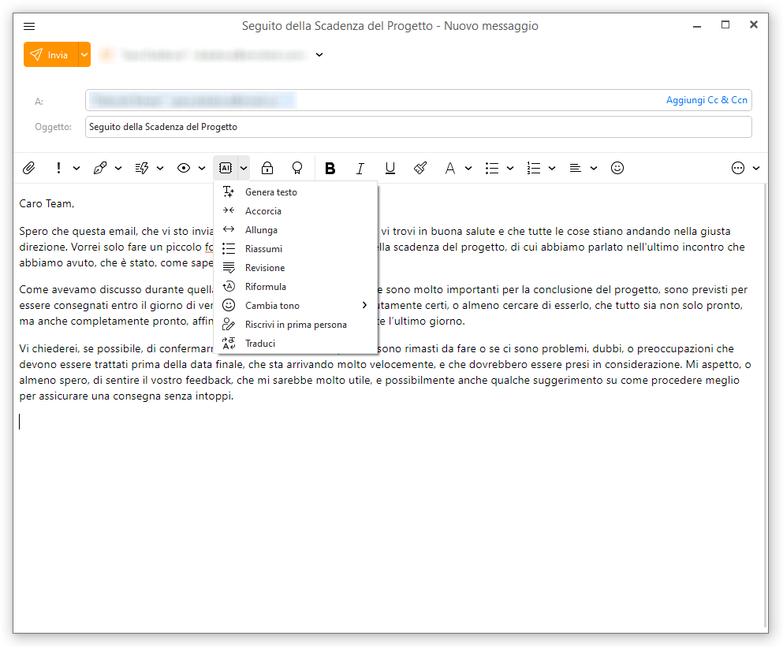Expand the priority options arrow
783x647 pixels.
tap(76, 168)
